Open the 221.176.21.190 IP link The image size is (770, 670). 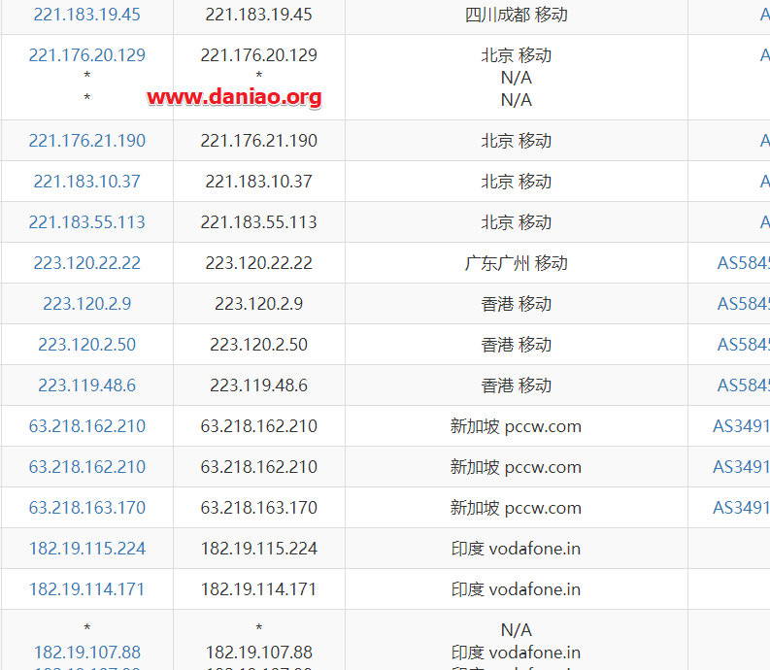[x=87, y=141]
